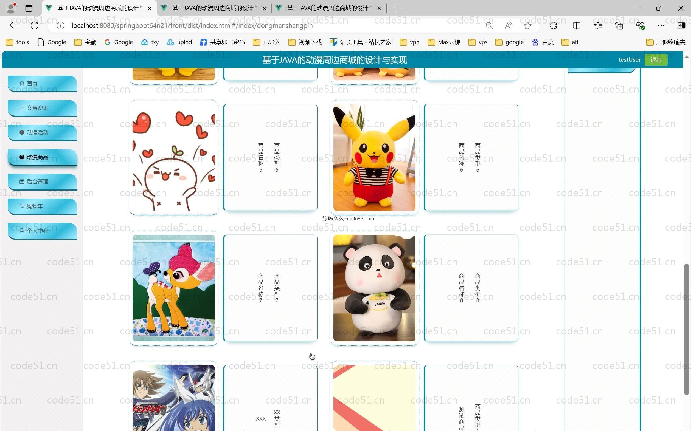Image resolution: width=691 pixels, height=431 pixels.
Task: Open the Pikachu plush product image
Action: [x=374, y=157]
